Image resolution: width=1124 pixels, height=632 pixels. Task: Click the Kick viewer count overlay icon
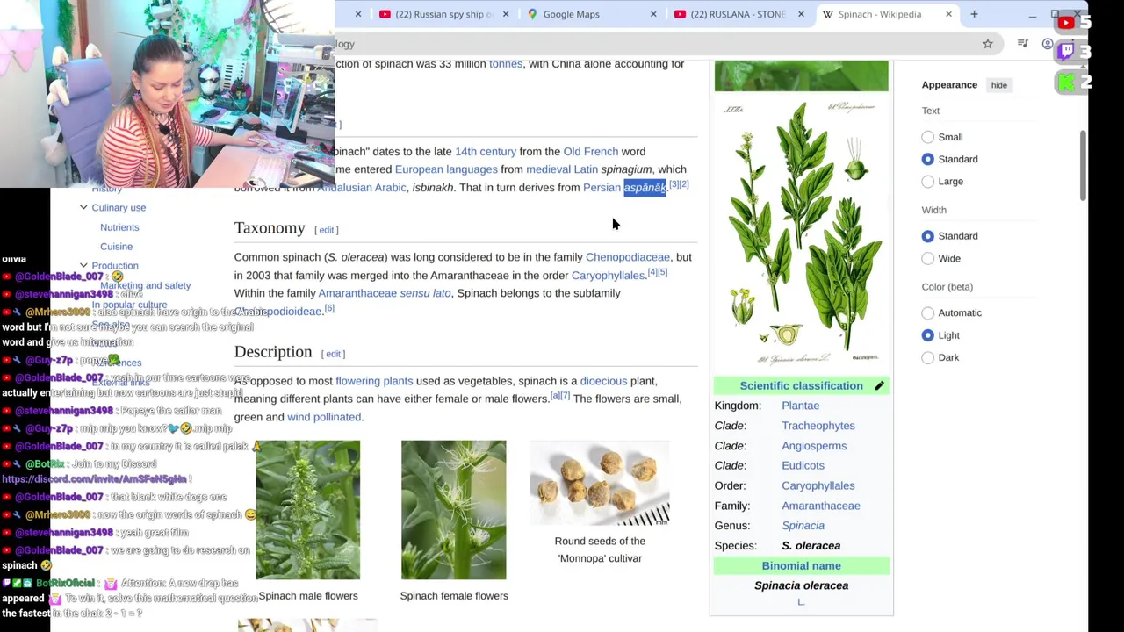pos(1066,83)
